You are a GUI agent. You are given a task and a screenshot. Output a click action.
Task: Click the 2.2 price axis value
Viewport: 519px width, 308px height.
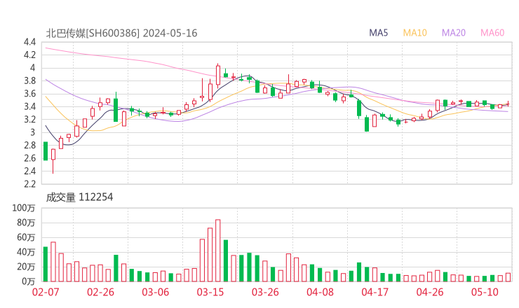pyautogui.click(x=29, y=183)
